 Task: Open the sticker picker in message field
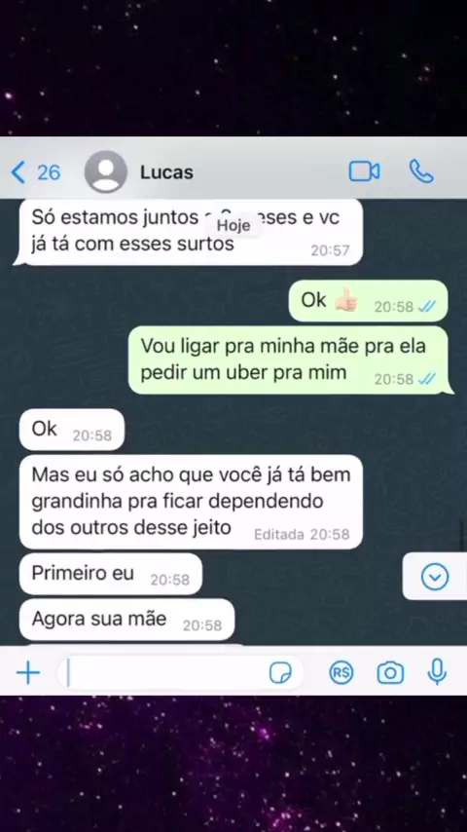point(280,673)
